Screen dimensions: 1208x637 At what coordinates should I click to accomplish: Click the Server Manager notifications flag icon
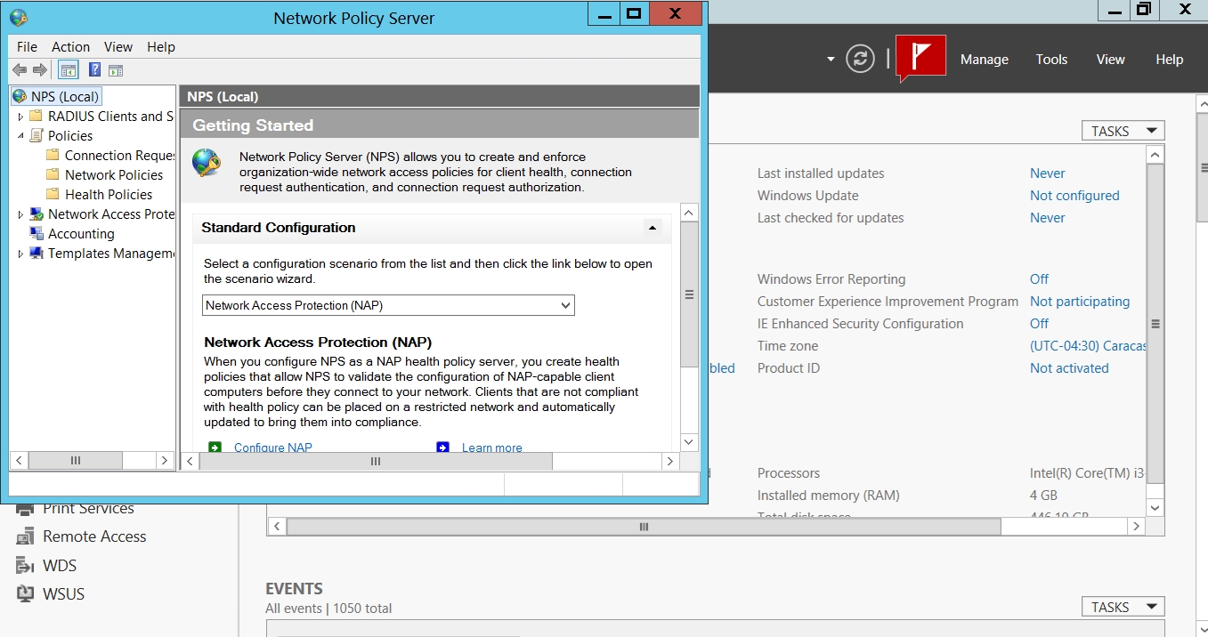pyautogui.click(x=920, y=60)
